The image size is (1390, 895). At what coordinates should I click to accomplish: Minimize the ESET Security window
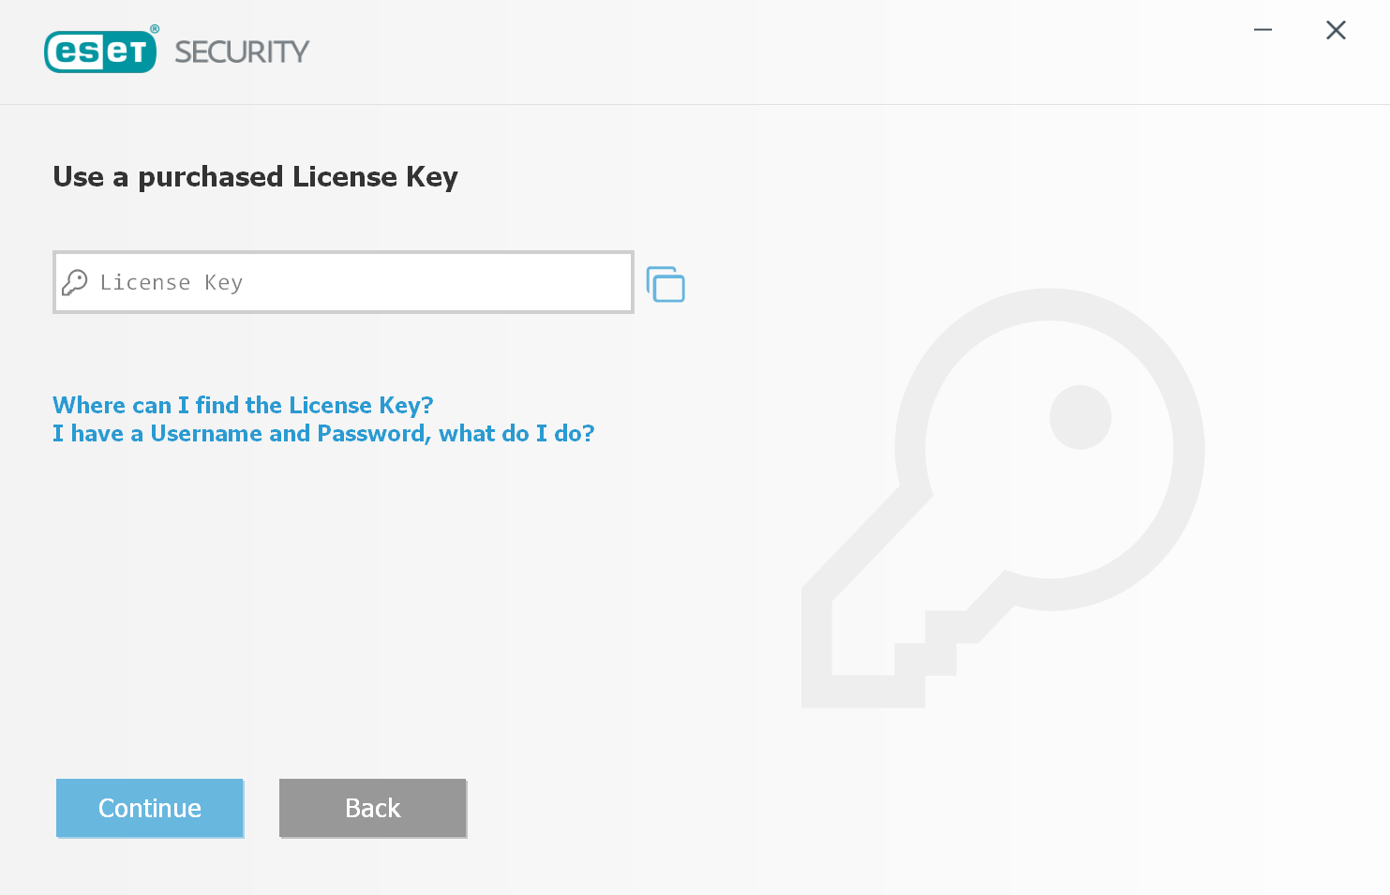[1263, 30]
